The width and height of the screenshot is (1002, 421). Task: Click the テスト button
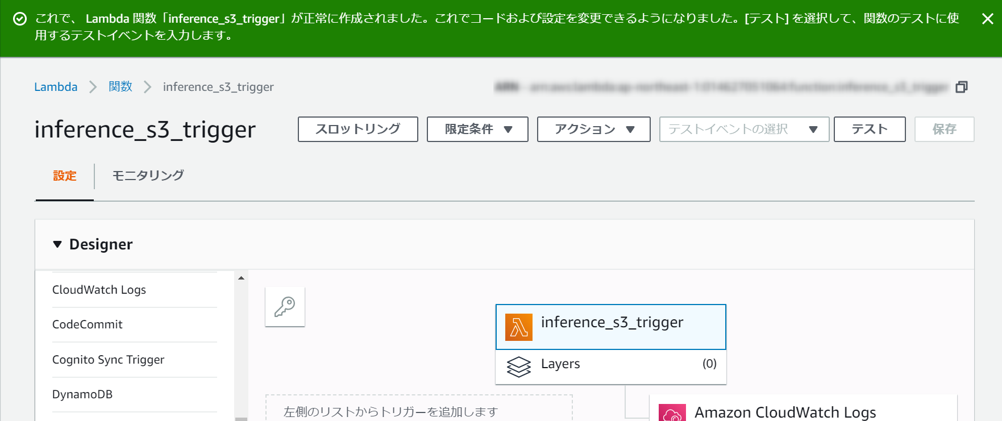[870, 129]
